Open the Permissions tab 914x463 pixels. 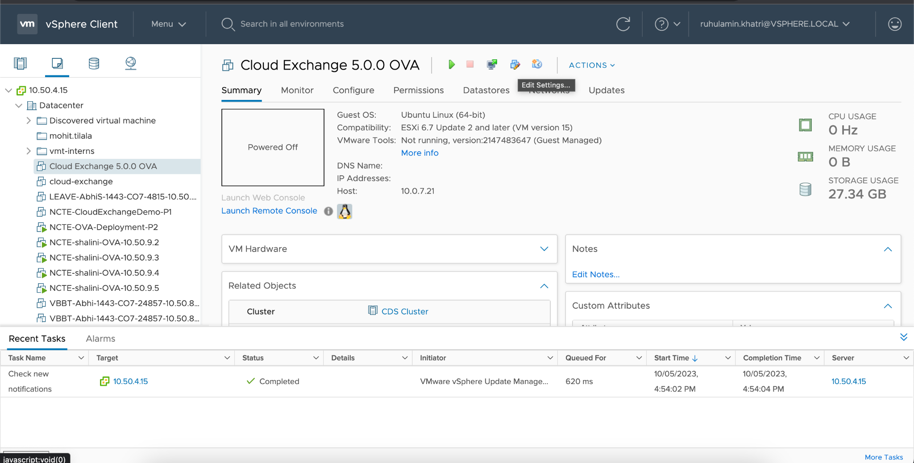coord(419,91)
